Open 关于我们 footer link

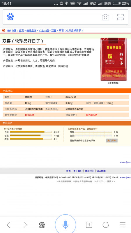click(x=78, y=171)
